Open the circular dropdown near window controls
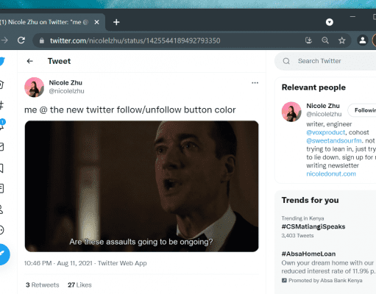 [x=330, y=22]
